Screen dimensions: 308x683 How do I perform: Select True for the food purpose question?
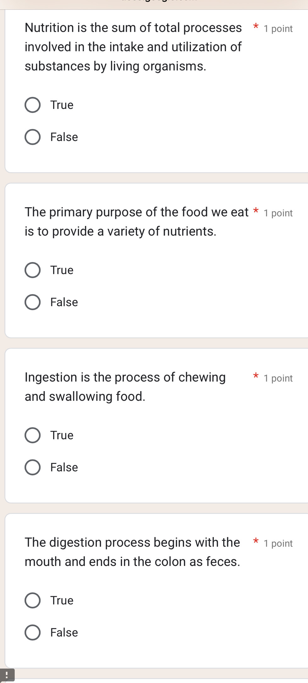[32, 270]
